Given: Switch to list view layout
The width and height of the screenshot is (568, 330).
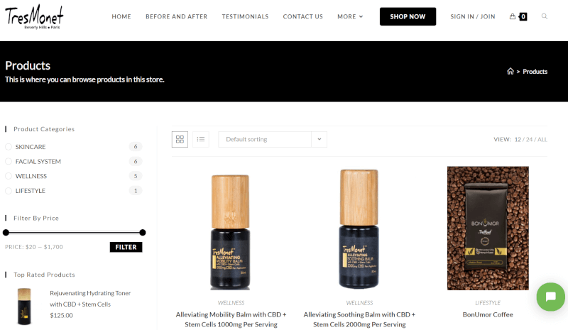Looking at the screenshot, I should tap(201, 140).
